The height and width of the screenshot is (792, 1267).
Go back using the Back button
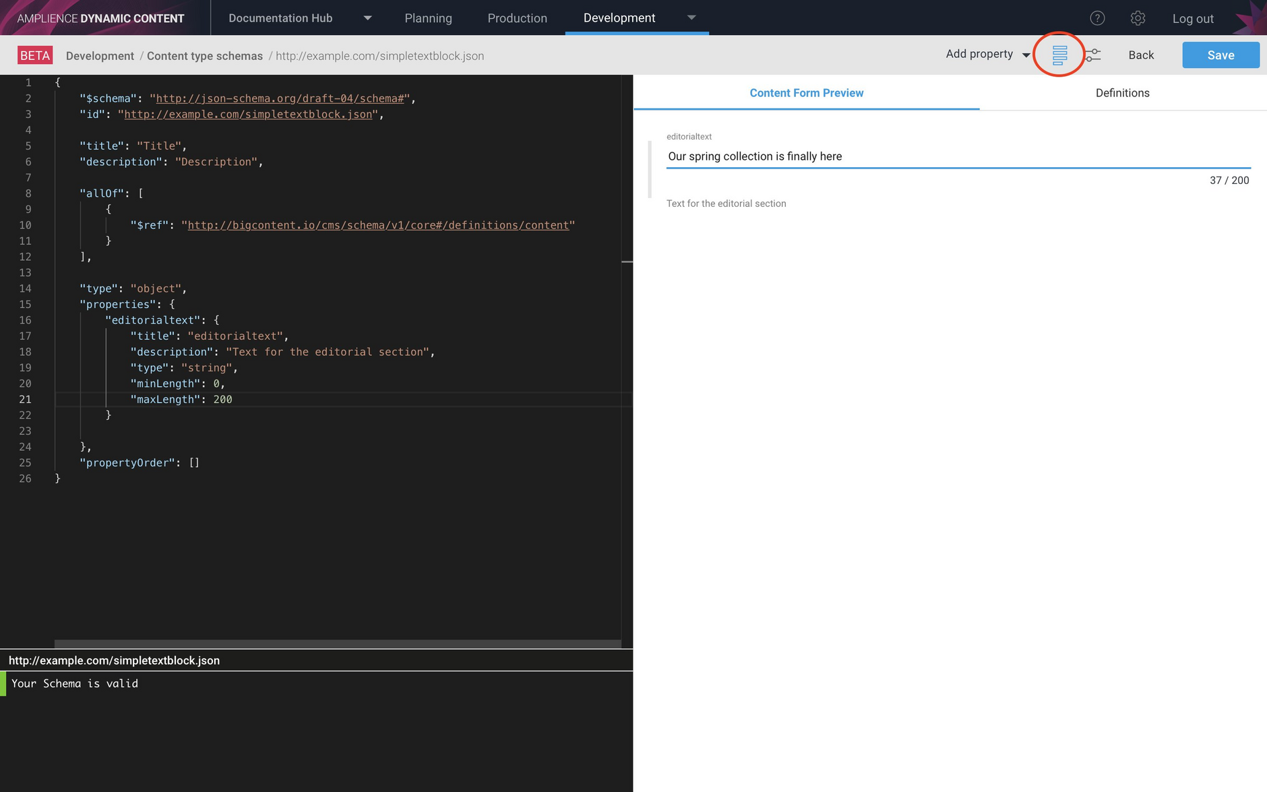pyautogui.click(x=1140, y=55)
